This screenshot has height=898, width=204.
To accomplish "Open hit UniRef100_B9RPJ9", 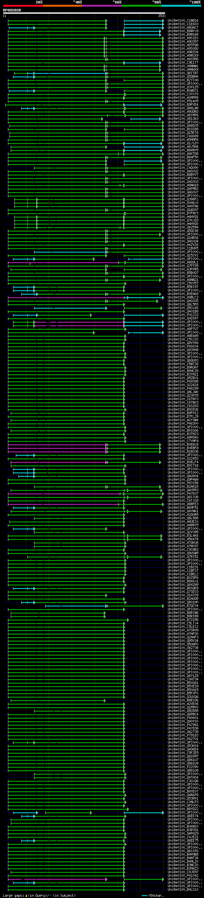I will click(183, 31).
